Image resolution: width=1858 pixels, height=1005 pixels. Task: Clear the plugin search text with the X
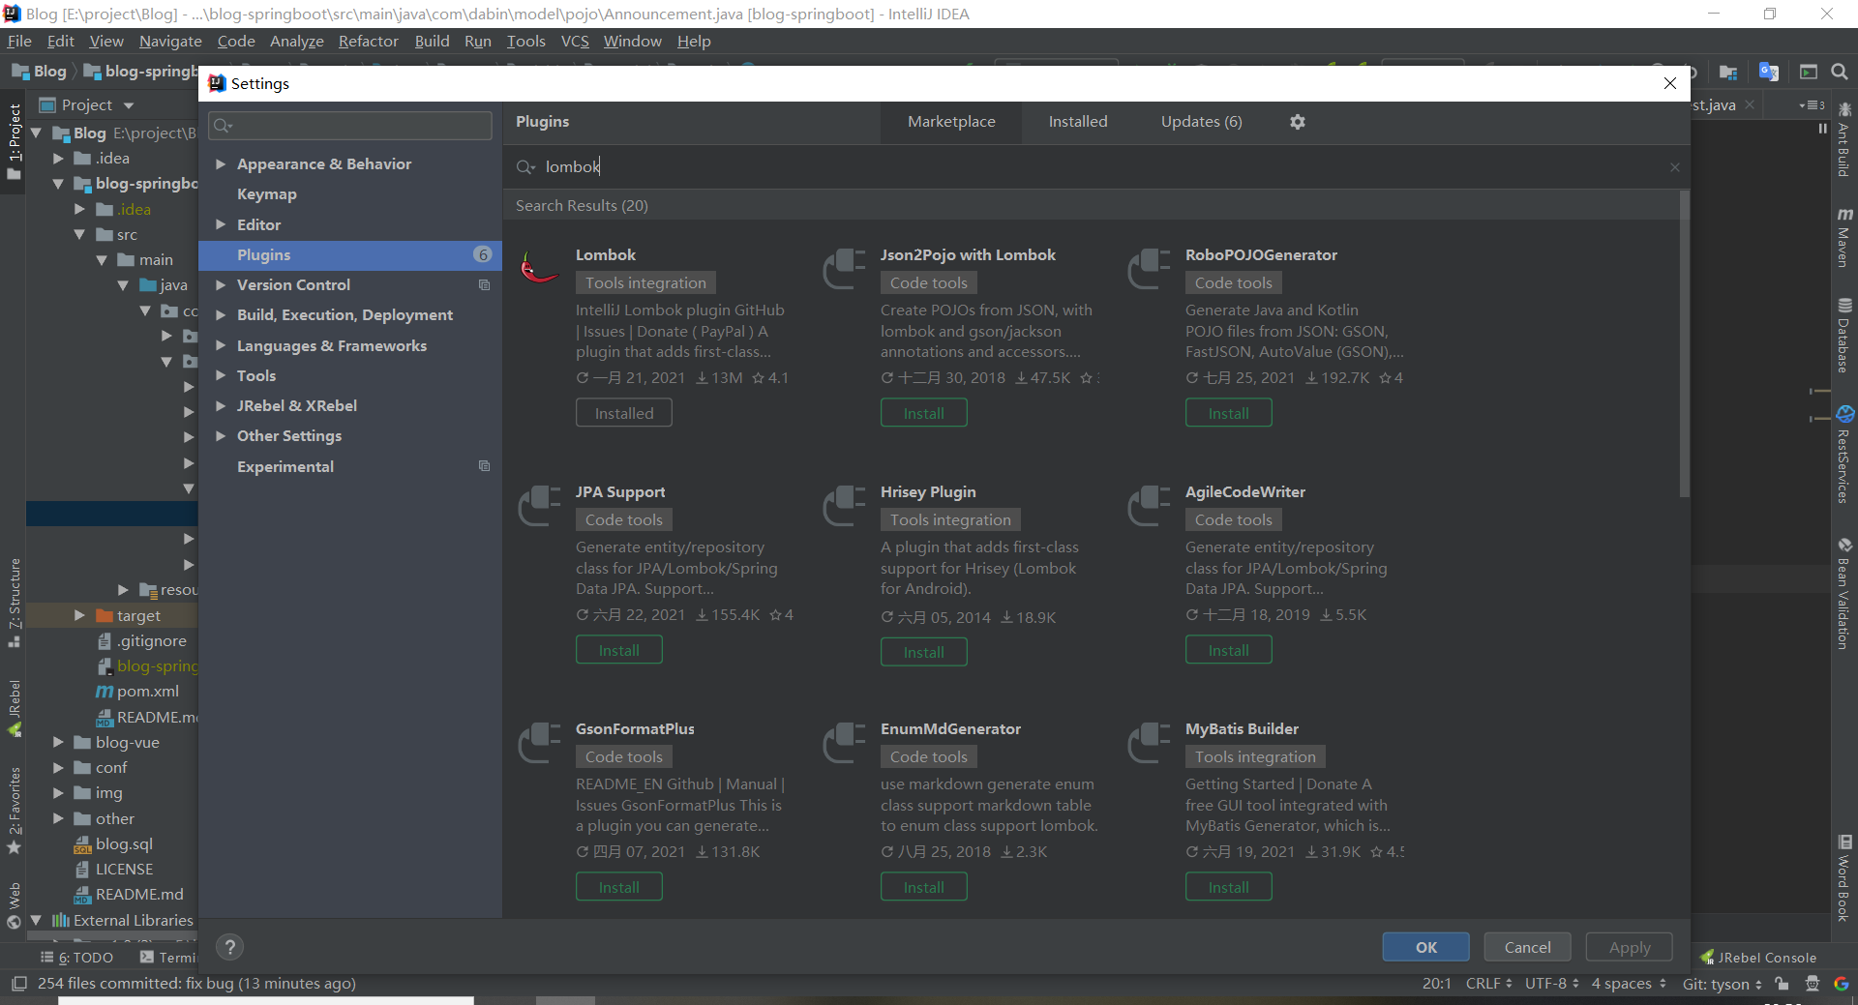point(1674,167)
